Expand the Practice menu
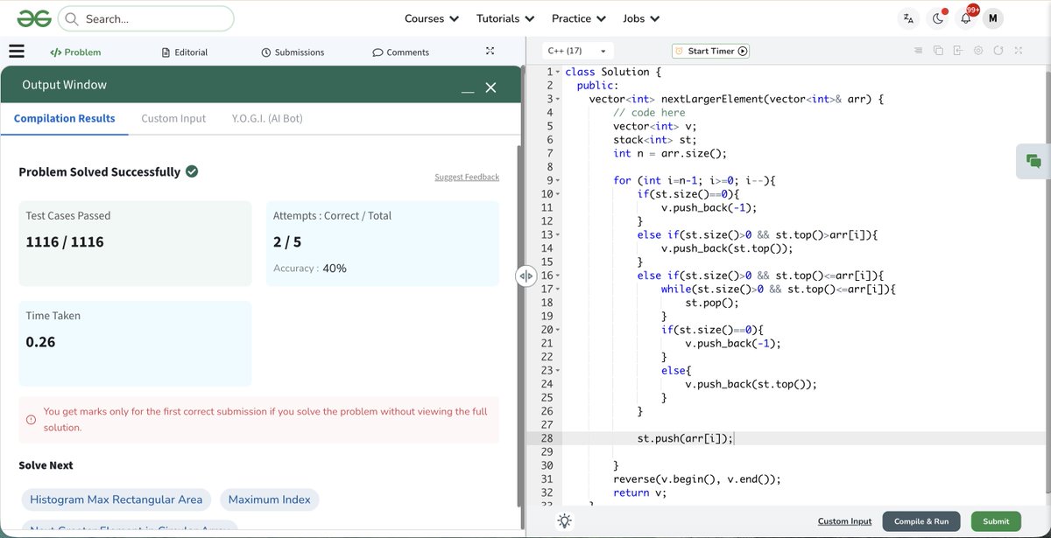Viewport: 1051px width, 538px height. click(579, 18)
